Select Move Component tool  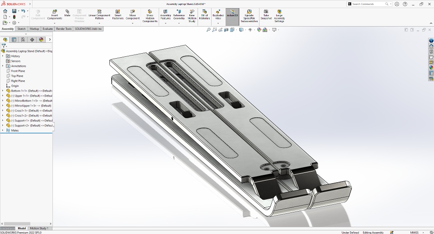[x=132, y=14]
